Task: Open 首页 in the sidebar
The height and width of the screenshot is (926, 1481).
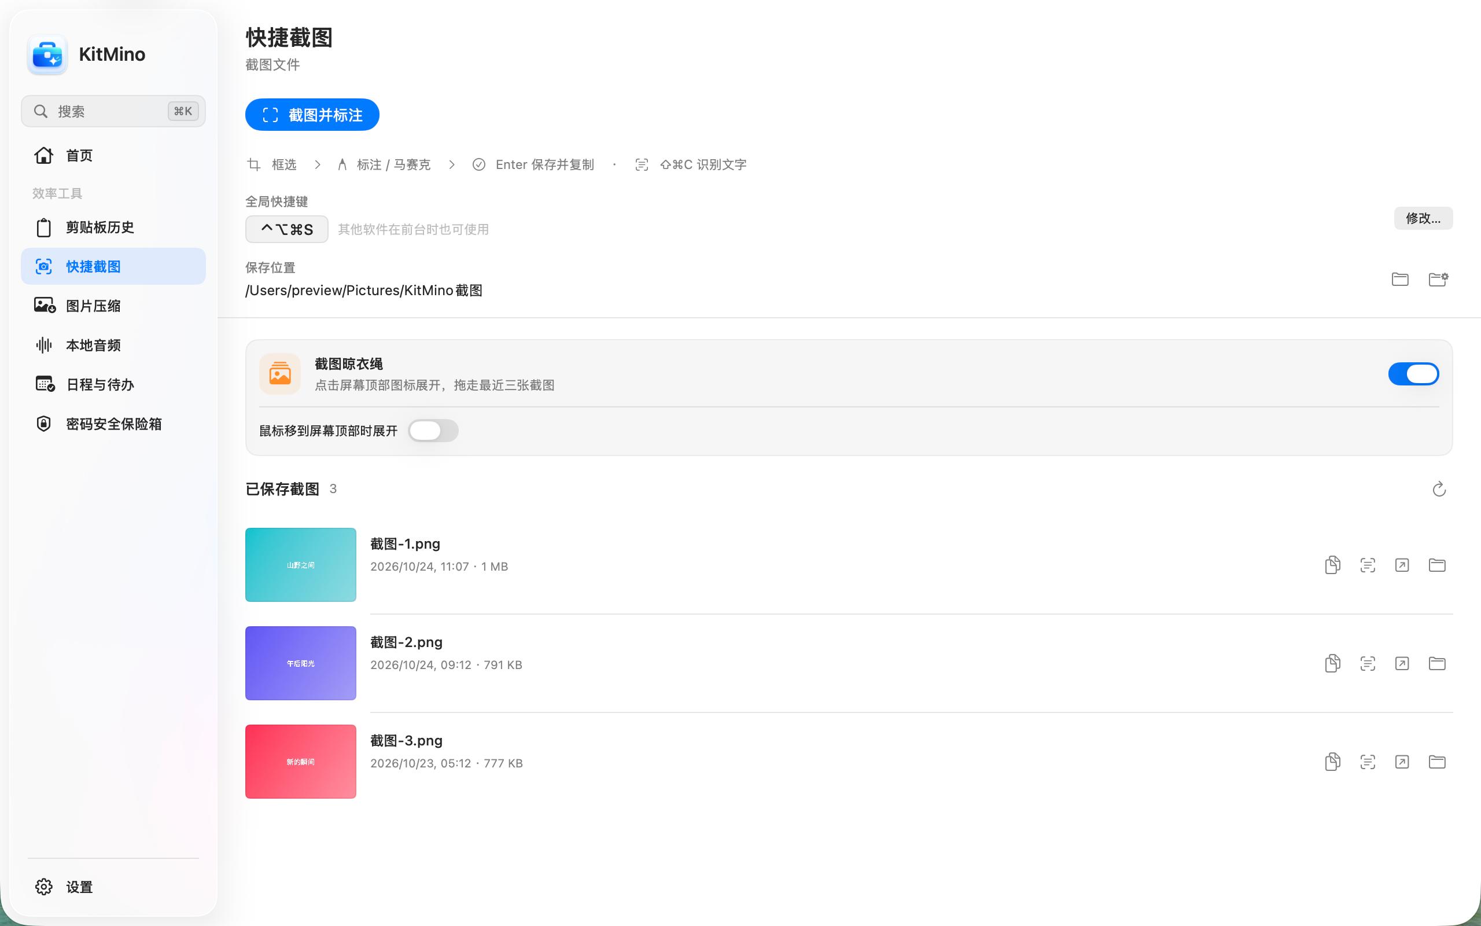Action: tap(113, 156)
